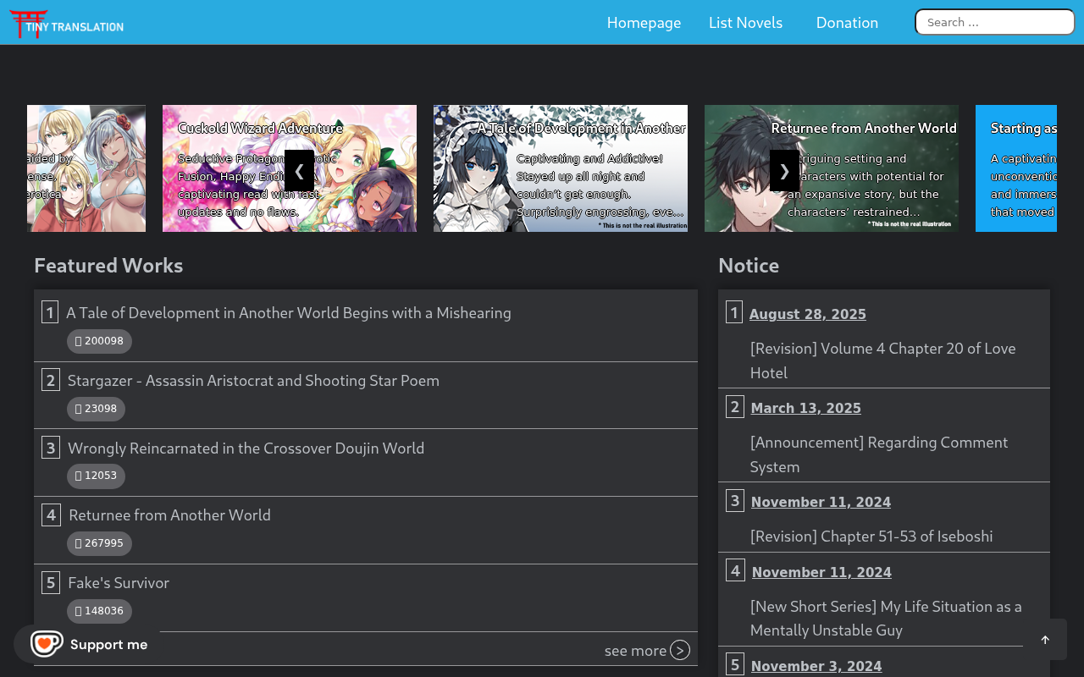Click rank number 1 in Featured Works
This screenshot has width=1084, height=677.
point(50,312)
